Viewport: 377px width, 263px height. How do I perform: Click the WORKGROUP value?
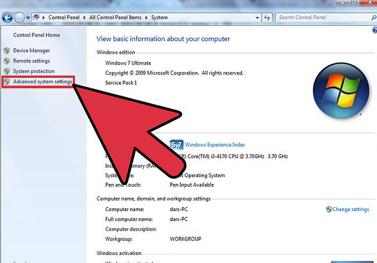186,239
